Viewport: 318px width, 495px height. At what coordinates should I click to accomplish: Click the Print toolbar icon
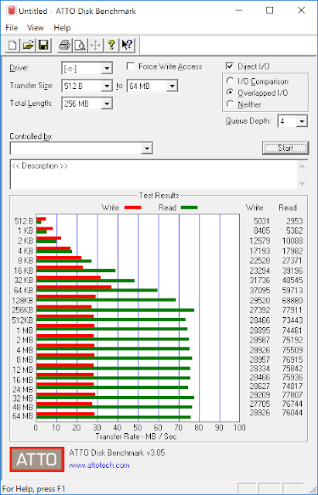coord(65,45)
